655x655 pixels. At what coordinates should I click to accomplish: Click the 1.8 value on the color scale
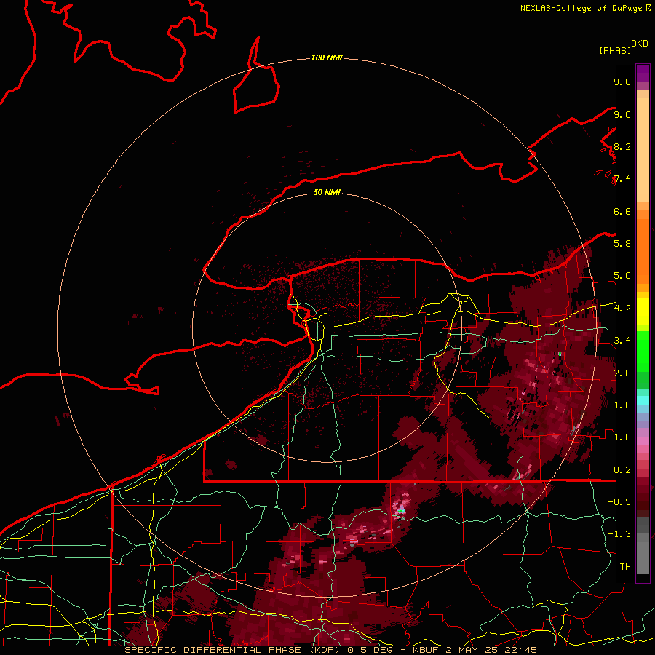pos(622,405)
